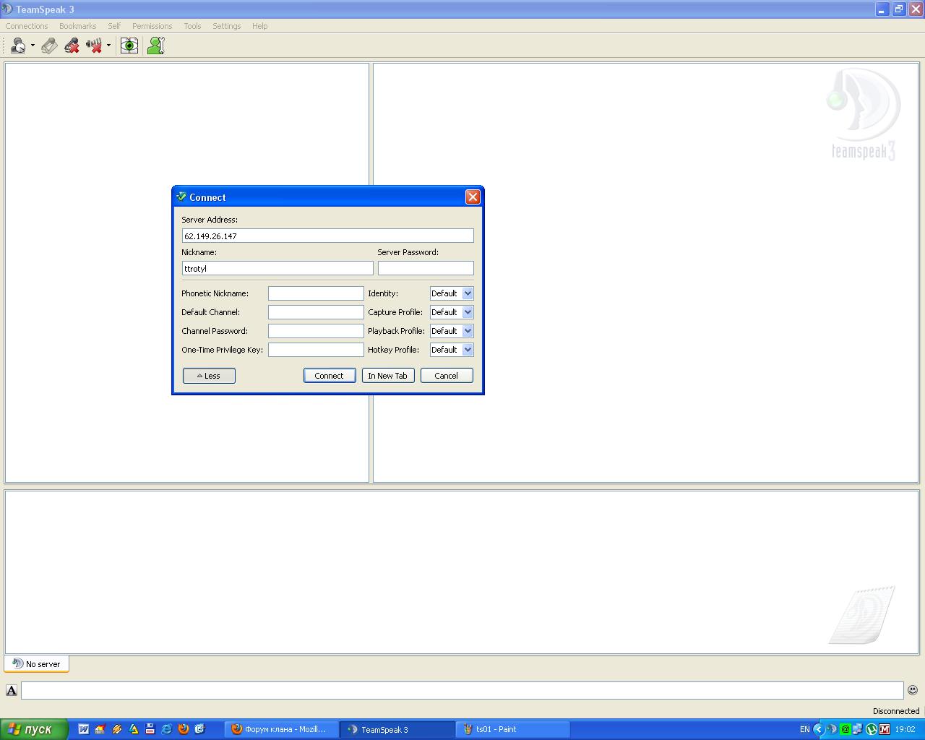Click the clock showing 19:02
The height and width of the screenshot is (740, 925).
tap(905, 729)
